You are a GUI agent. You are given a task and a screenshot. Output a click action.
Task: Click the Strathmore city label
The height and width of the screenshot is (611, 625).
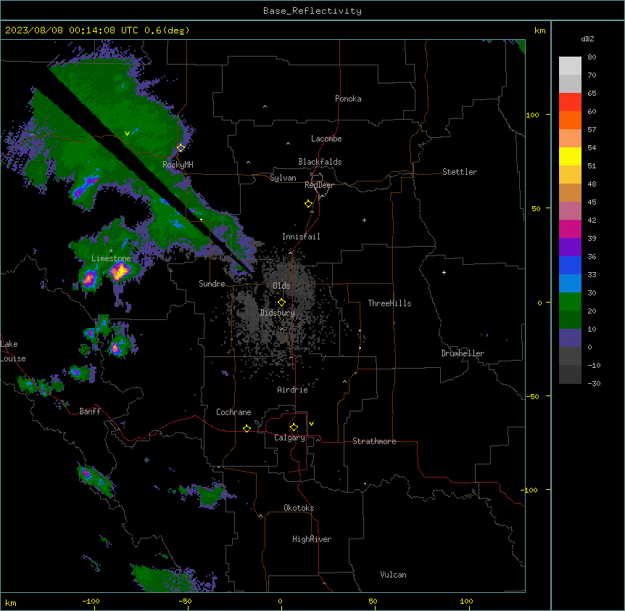coord(374,441)
